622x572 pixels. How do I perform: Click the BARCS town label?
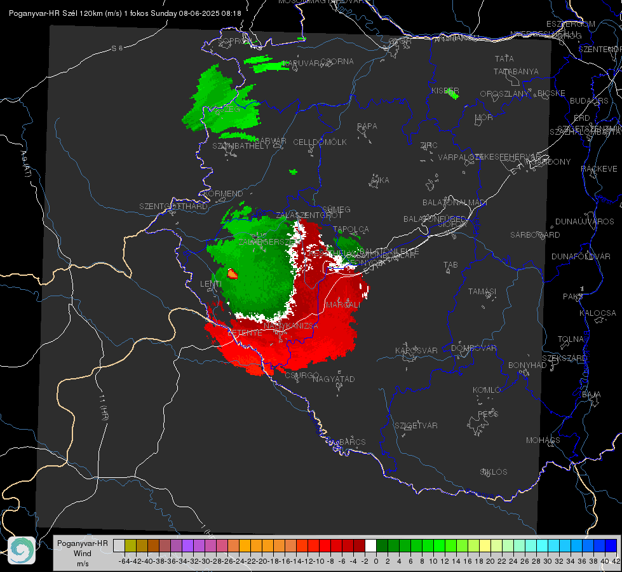pyautogui.click(x=352, y=442)
